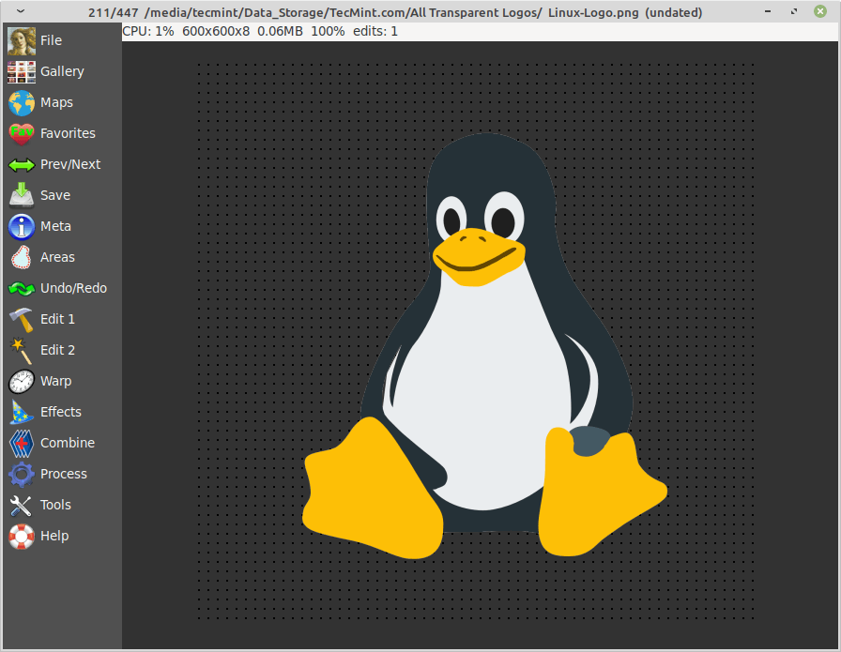Click the Undo/Redo icon

[x=22, y=288]
